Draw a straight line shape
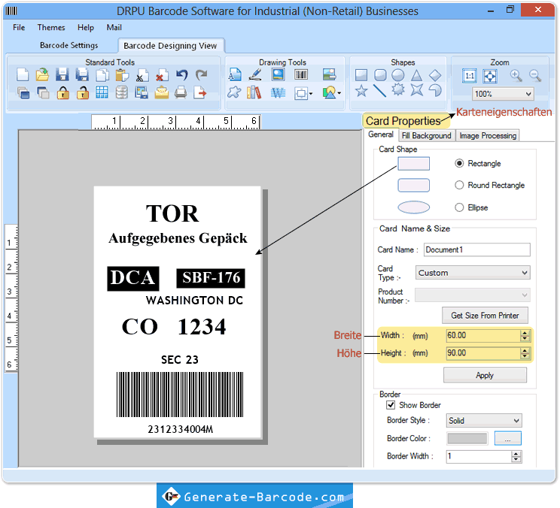 coord(379,90)
